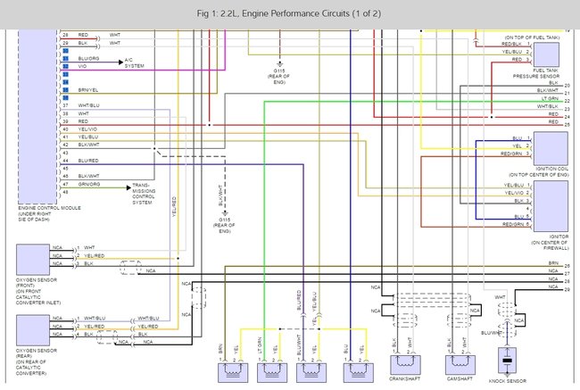Click the BLU/RED label at ECM pin 44
The height and width of the screenshot is (390, 580).
coord(88,161)
